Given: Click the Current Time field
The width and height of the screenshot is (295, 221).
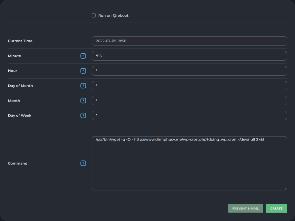Looking at the screenshot, I should point(189,41).
